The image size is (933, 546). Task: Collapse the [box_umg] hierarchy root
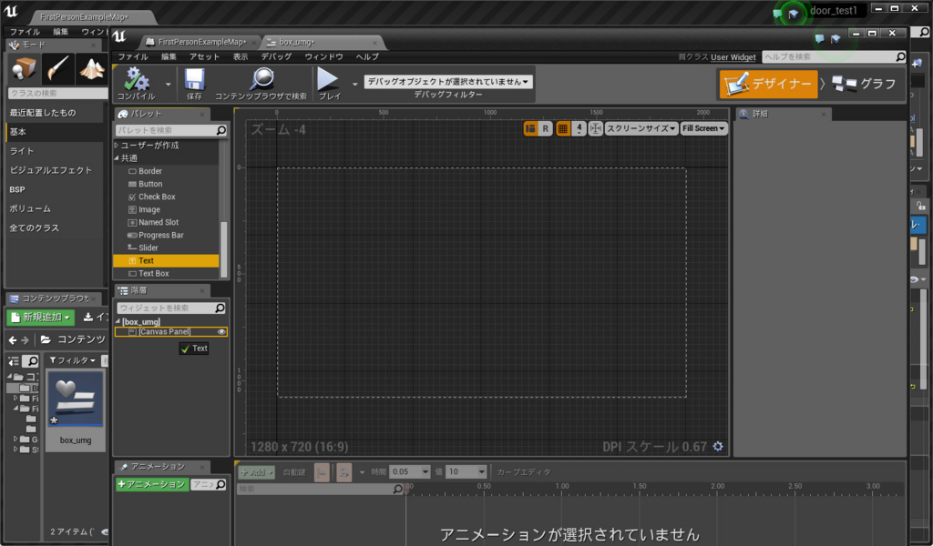(x=118, y=321)
